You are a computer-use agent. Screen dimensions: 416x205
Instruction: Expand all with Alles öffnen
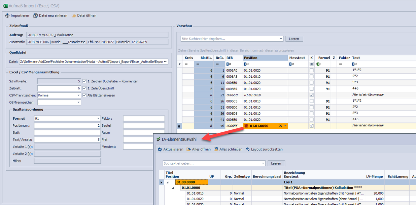[x=189, y=149]
